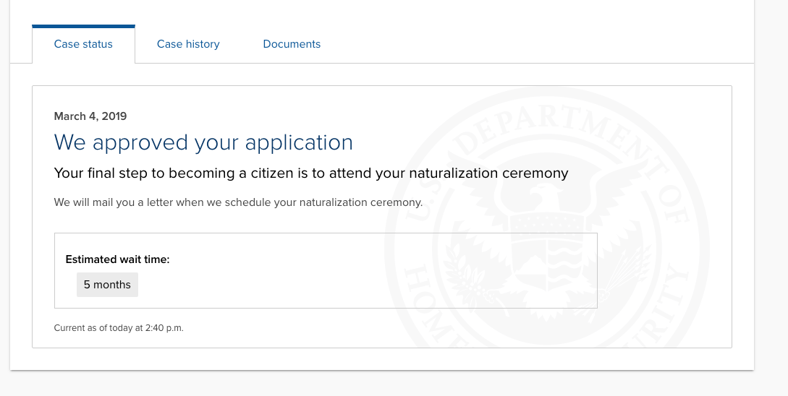
Task: Click the blue bar above the Case status tab
Action: [x=83, y=26]
